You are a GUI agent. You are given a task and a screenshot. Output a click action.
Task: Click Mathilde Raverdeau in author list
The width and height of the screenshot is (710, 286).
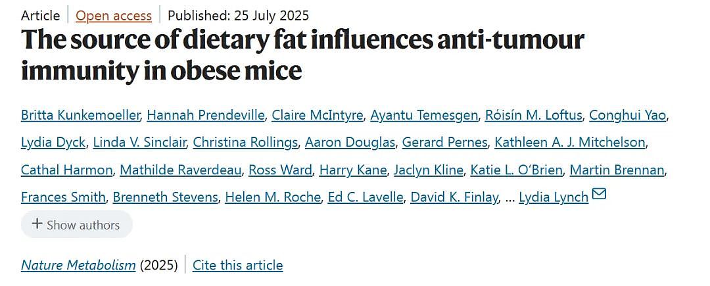[181, 170]
